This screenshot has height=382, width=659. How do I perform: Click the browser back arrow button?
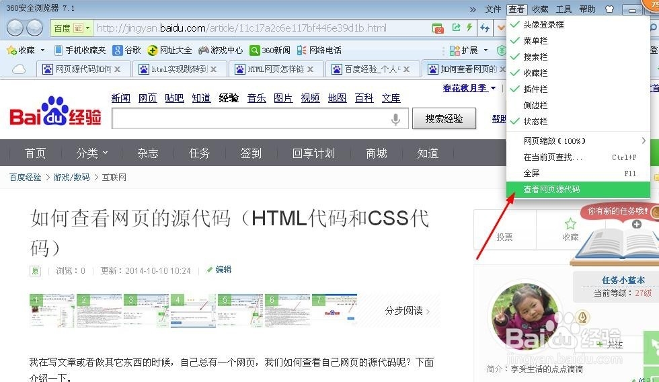[x=15, y=28]
